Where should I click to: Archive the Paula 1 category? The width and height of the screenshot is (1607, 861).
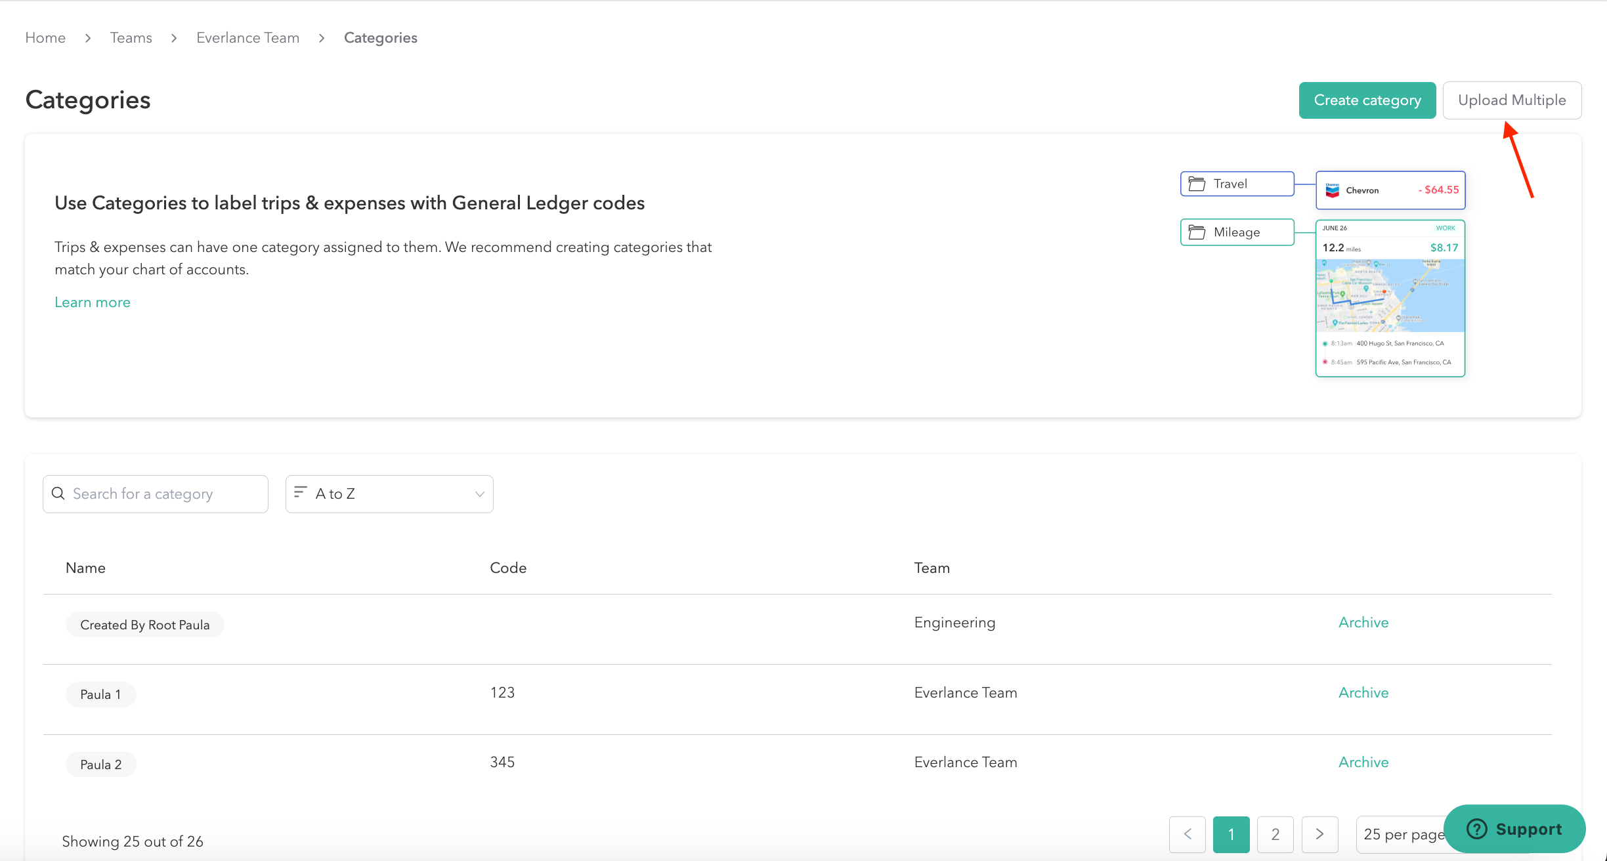click(1363, 692)
